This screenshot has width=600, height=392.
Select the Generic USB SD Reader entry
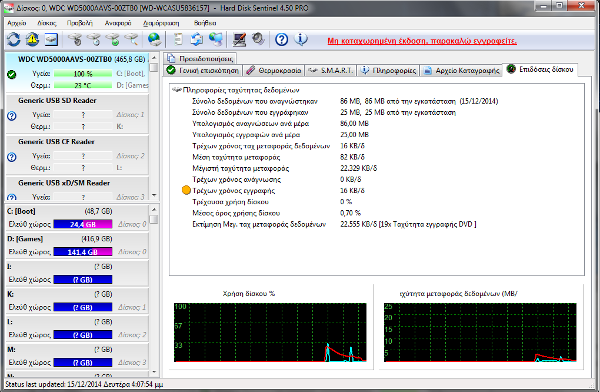pyautogui.click(x=58, y=101)
